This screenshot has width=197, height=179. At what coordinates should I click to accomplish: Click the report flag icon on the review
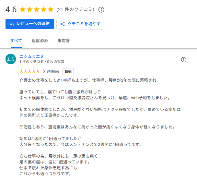click(x=184, y=59)
